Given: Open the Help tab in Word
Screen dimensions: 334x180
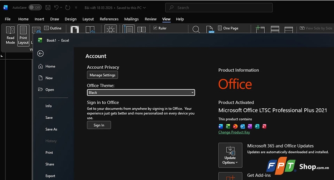Looking at the screenshot, I should [x=180, y=19].
